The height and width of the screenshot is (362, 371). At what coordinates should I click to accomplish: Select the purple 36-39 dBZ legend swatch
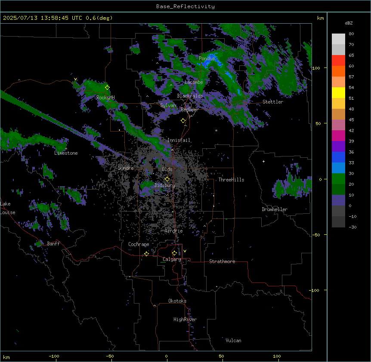tap(338, 147)
